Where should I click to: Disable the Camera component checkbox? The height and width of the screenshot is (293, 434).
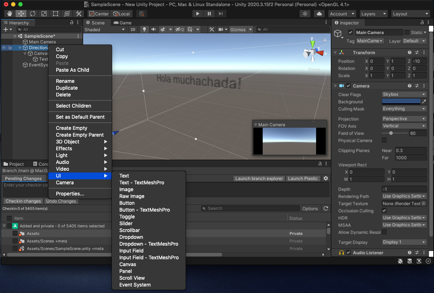point(348,86)
